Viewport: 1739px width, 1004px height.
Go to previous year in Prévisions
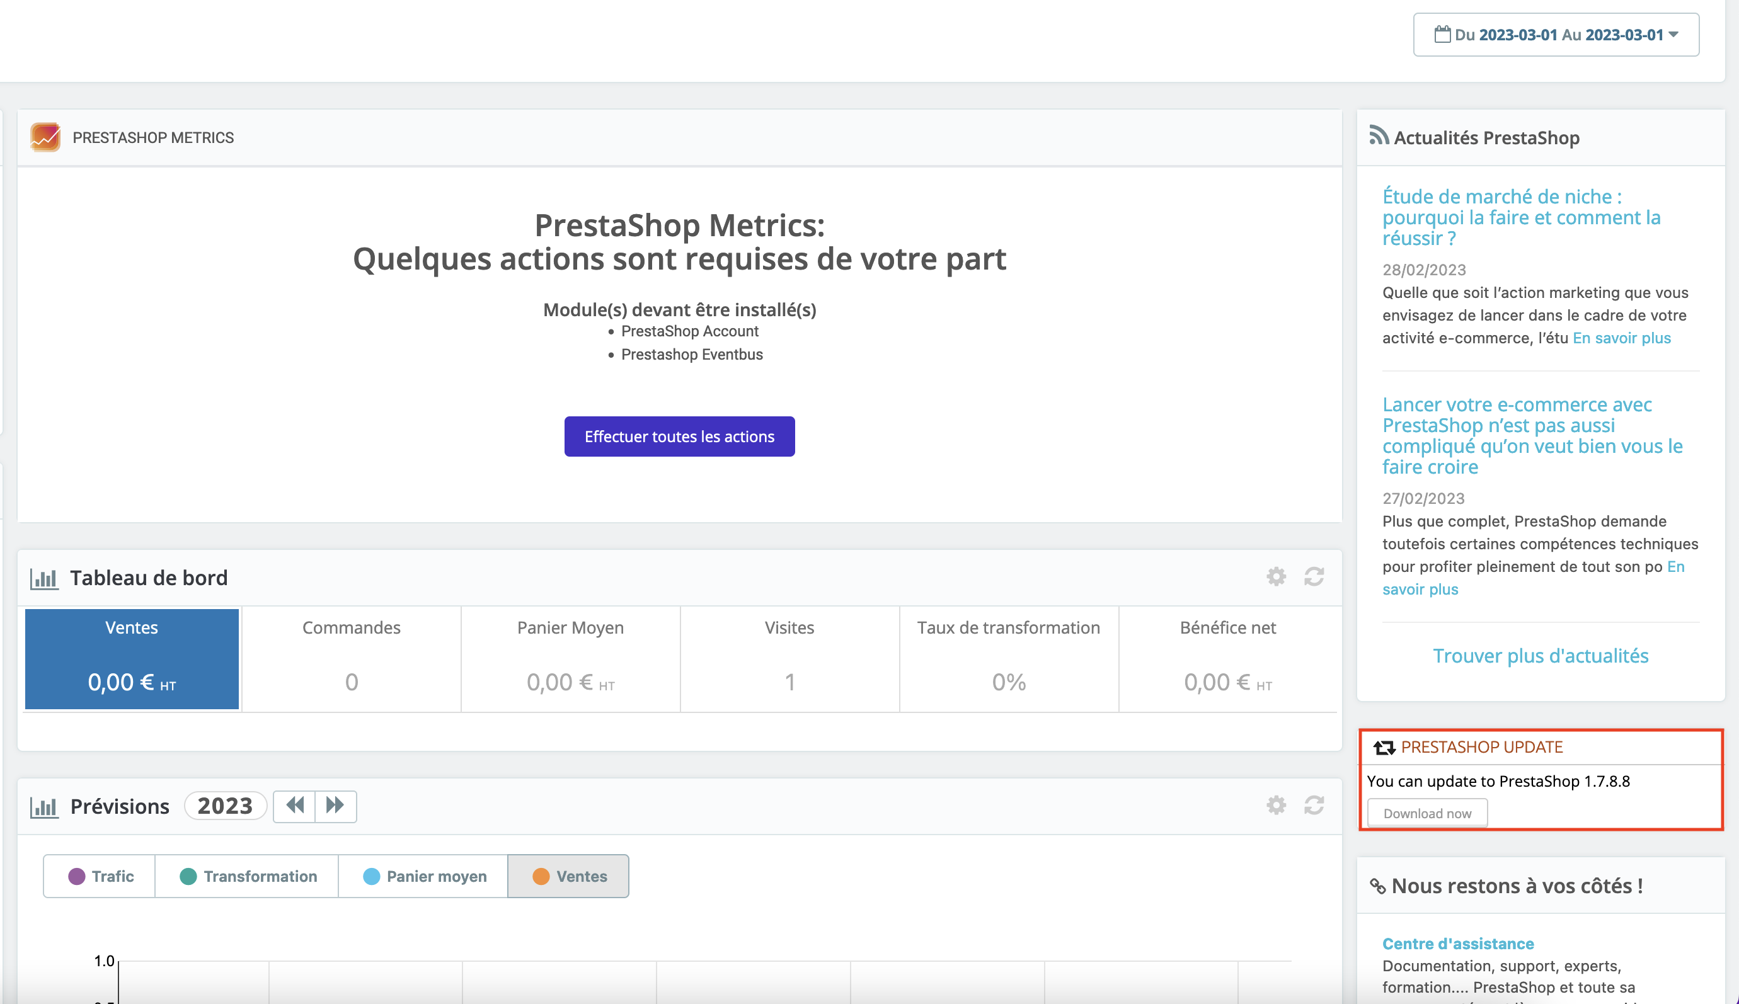pos(294,806)
